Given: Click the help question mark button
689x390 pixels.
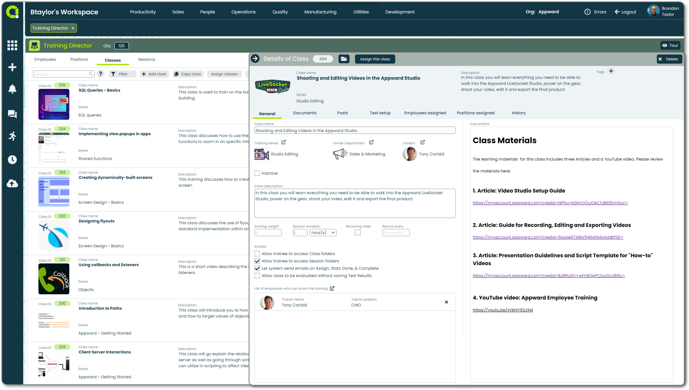Looking at the screenshot, I should point(100,74).
